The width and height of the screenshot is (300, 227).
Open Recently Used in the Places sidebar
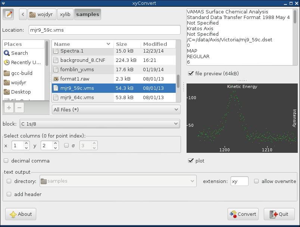23,62
